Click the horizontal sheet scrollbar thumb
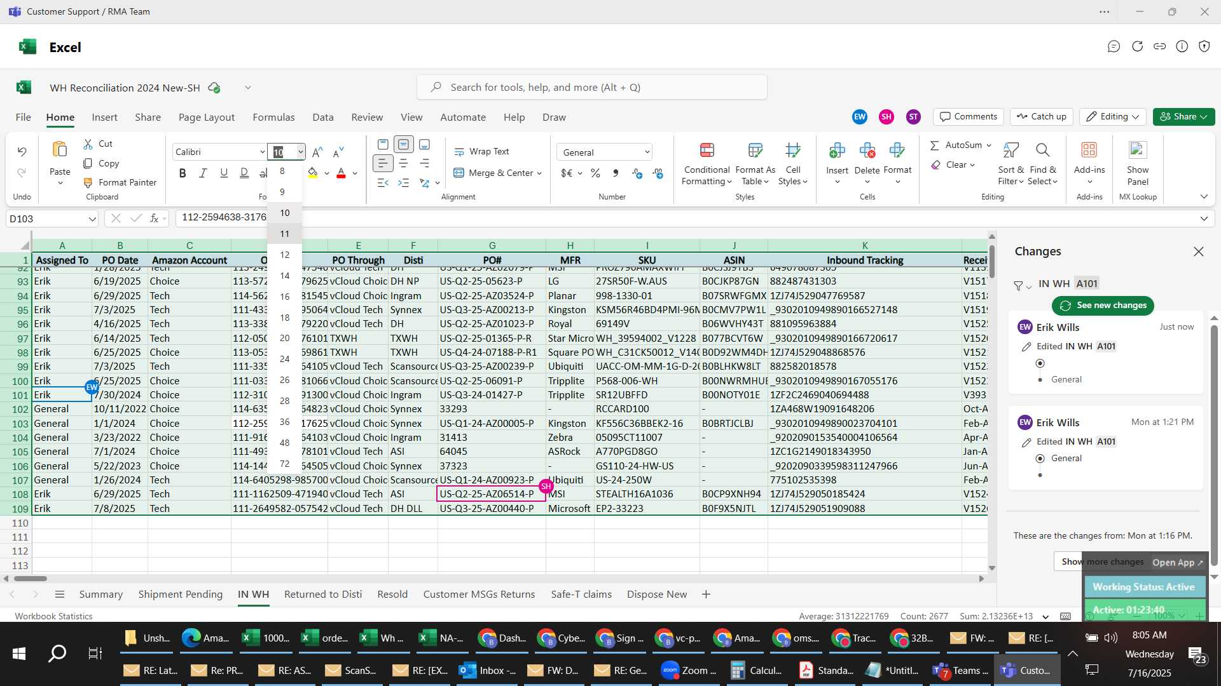Screen dimensions: 1221x686 pos(31,579)
